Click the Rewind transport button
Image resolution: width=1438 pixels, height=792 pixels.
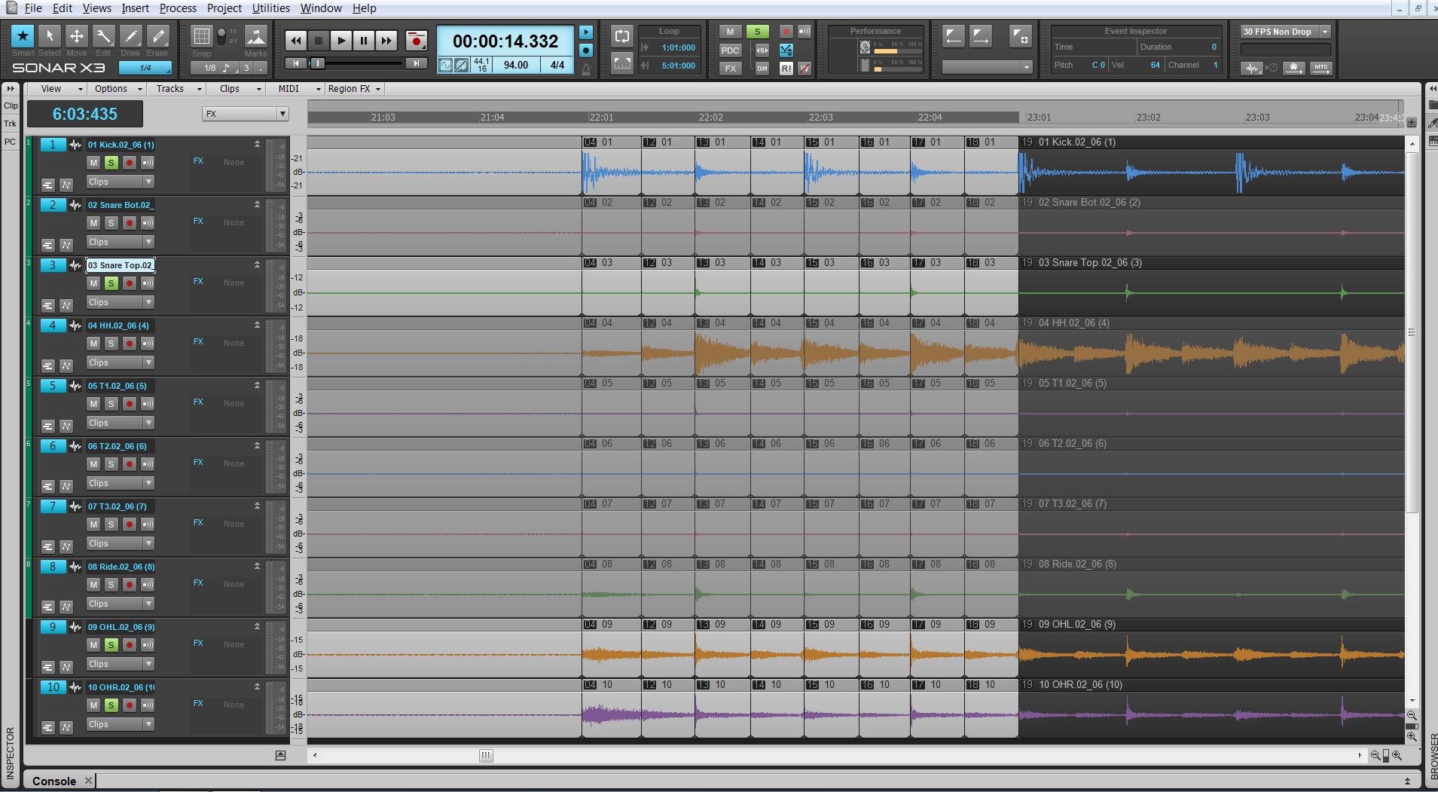[x=296, y=41]
